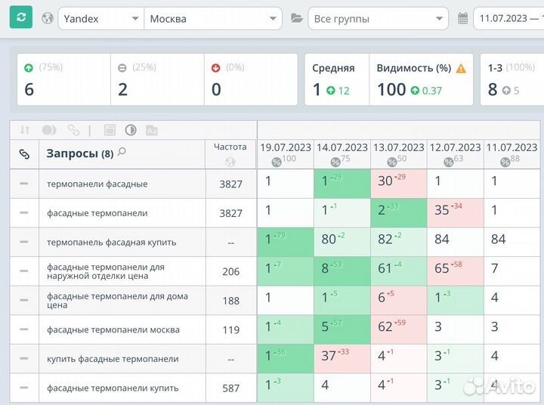The width and height of the screenshot is (544, 405).
Task: Click the cell showing position 80
Action: [342, 242]
